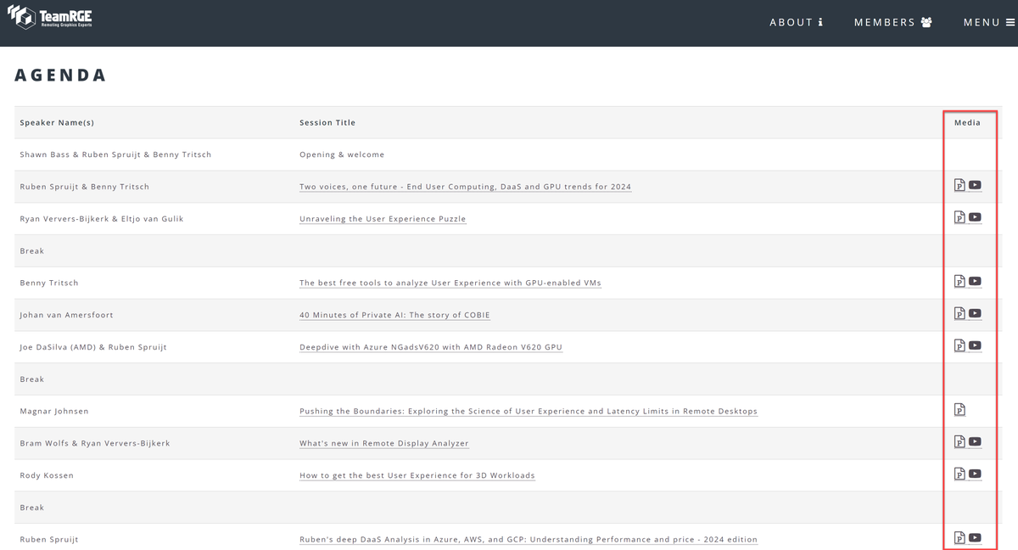1018x550 pixels.
Task: Select 'Opening & welcome' session title cell
Action: click(x=342, y=154)
